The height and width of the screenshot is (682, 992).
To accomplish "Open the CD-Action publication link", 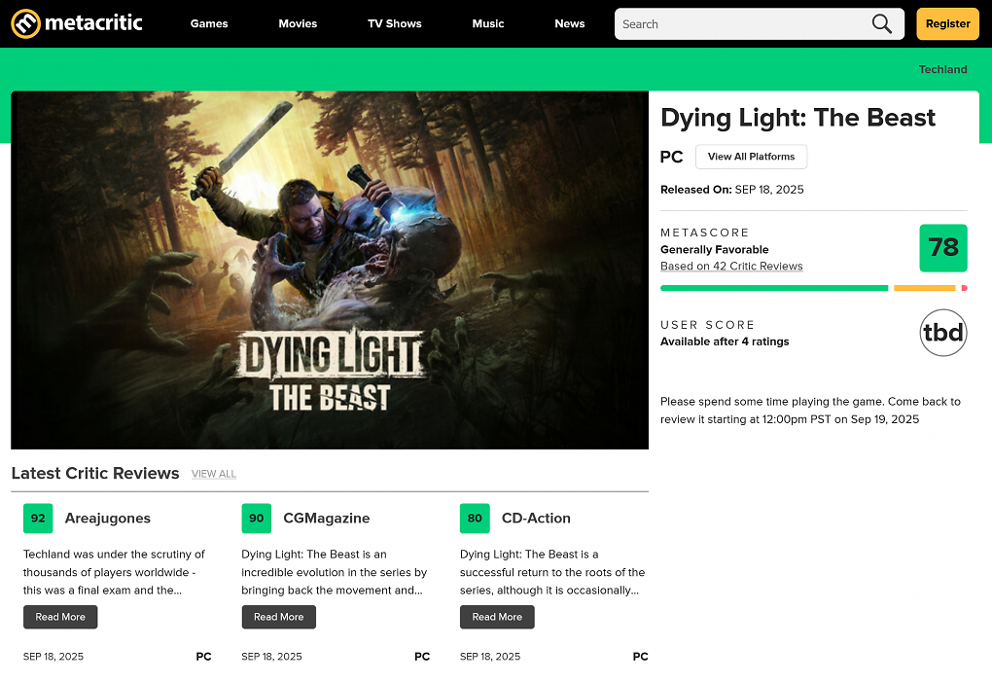I will [x=536, y=519].
